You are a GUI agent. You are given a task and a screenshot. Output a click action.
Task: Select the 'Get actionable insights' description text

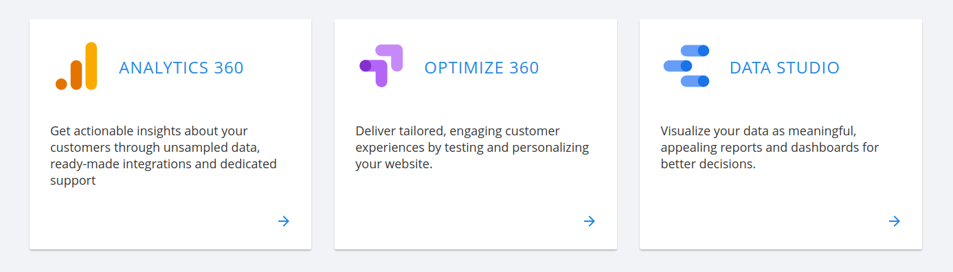click(x=164, y=156)
